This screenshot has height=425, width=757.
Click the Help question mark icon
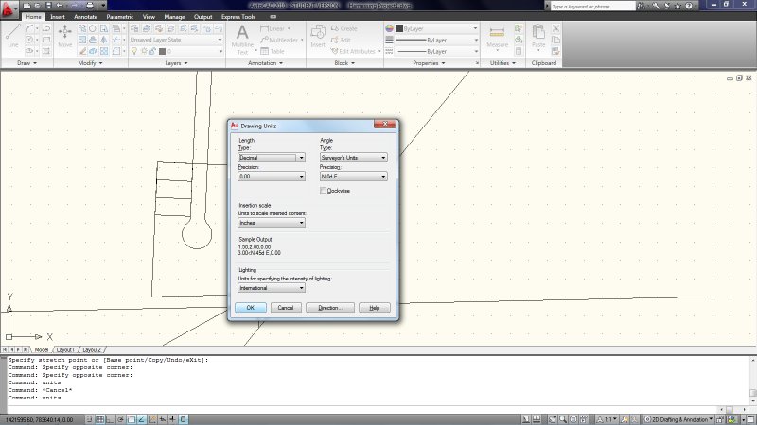689,6
